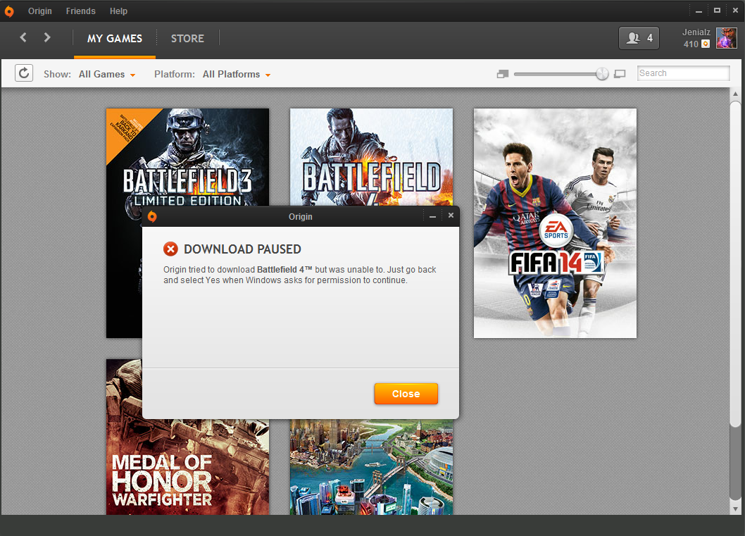
Task: Select the FIFA 14 game cover
Action: coord(555,223)
